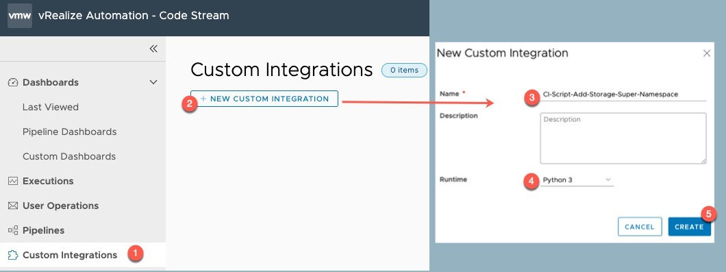Click the Create button
This screenshot has height=272, width=726.
pyautogui.click(x=689, y=227)
